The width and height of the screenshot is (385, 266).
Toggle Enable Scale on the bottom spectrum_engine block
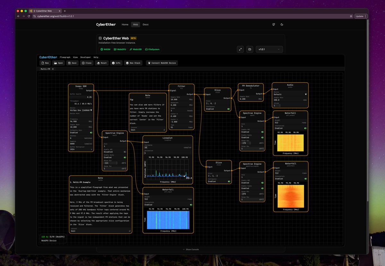click(262, 188)
